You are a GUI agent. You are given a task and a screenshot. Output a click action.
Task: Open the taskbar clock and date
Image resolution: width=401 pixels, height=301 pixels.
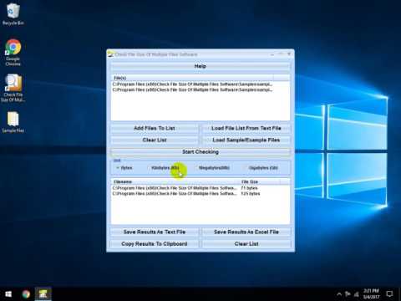point(371,294)
